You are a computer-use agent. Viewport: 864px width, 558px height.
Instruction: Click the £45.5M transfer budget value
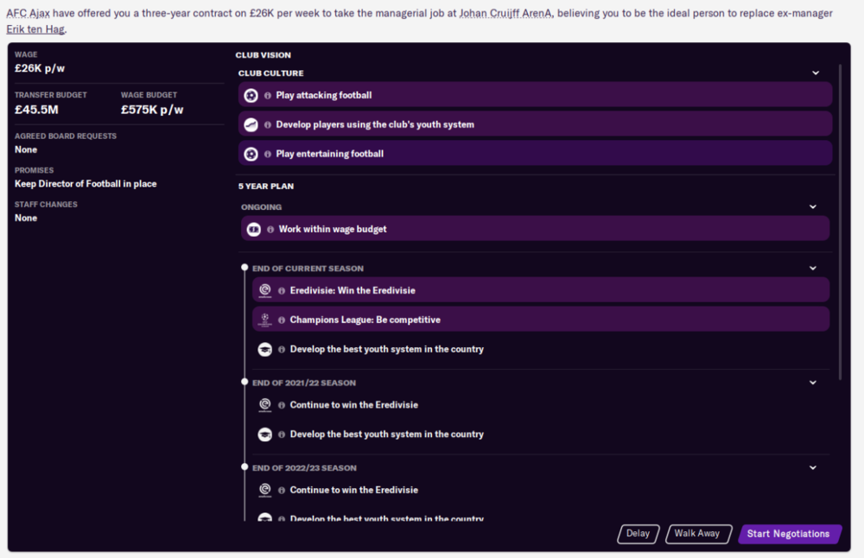pos(36,110)
